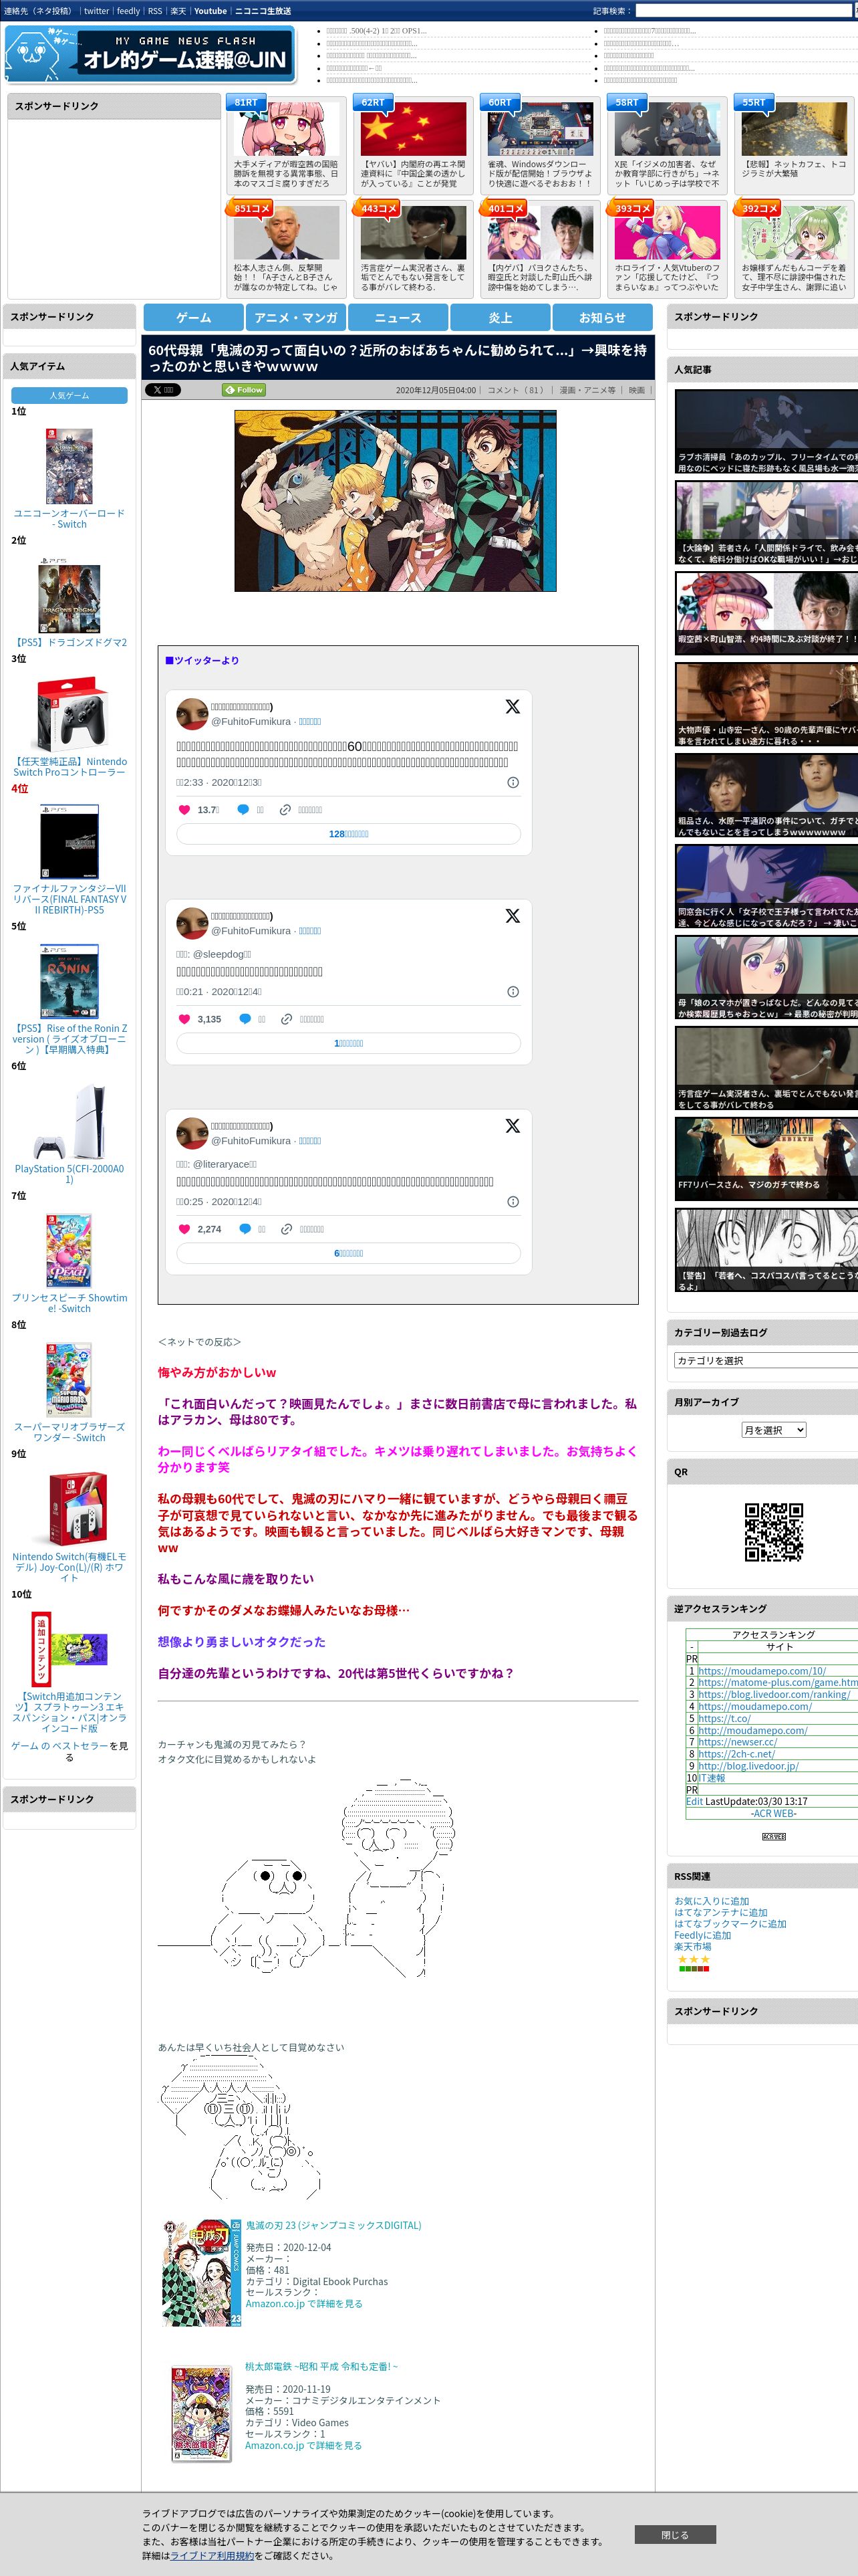Open 鬼滅の刃 23 Amazon product link

point(333,2225)
